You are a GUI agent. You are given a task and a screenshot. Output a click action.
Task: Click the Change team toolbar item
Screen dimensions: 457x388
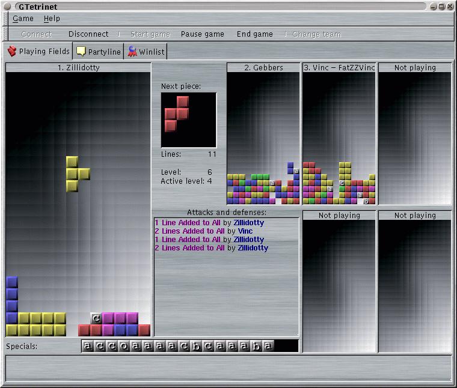(316, 34)
